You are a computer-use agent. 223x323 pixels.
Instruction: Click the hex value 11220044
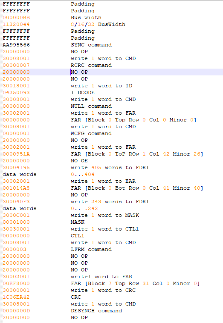coord(16,24)
